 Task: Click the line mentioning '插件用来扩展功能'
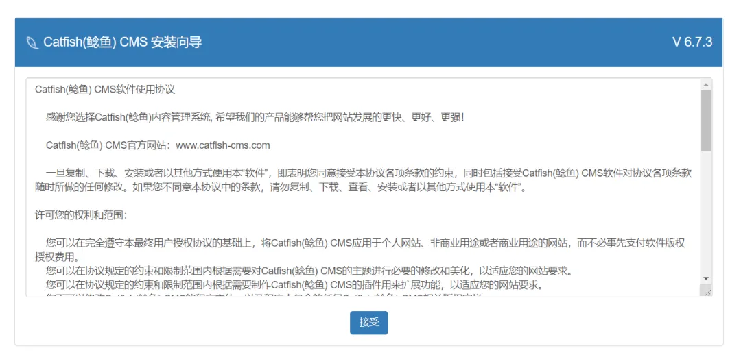(x=294, y=286)
